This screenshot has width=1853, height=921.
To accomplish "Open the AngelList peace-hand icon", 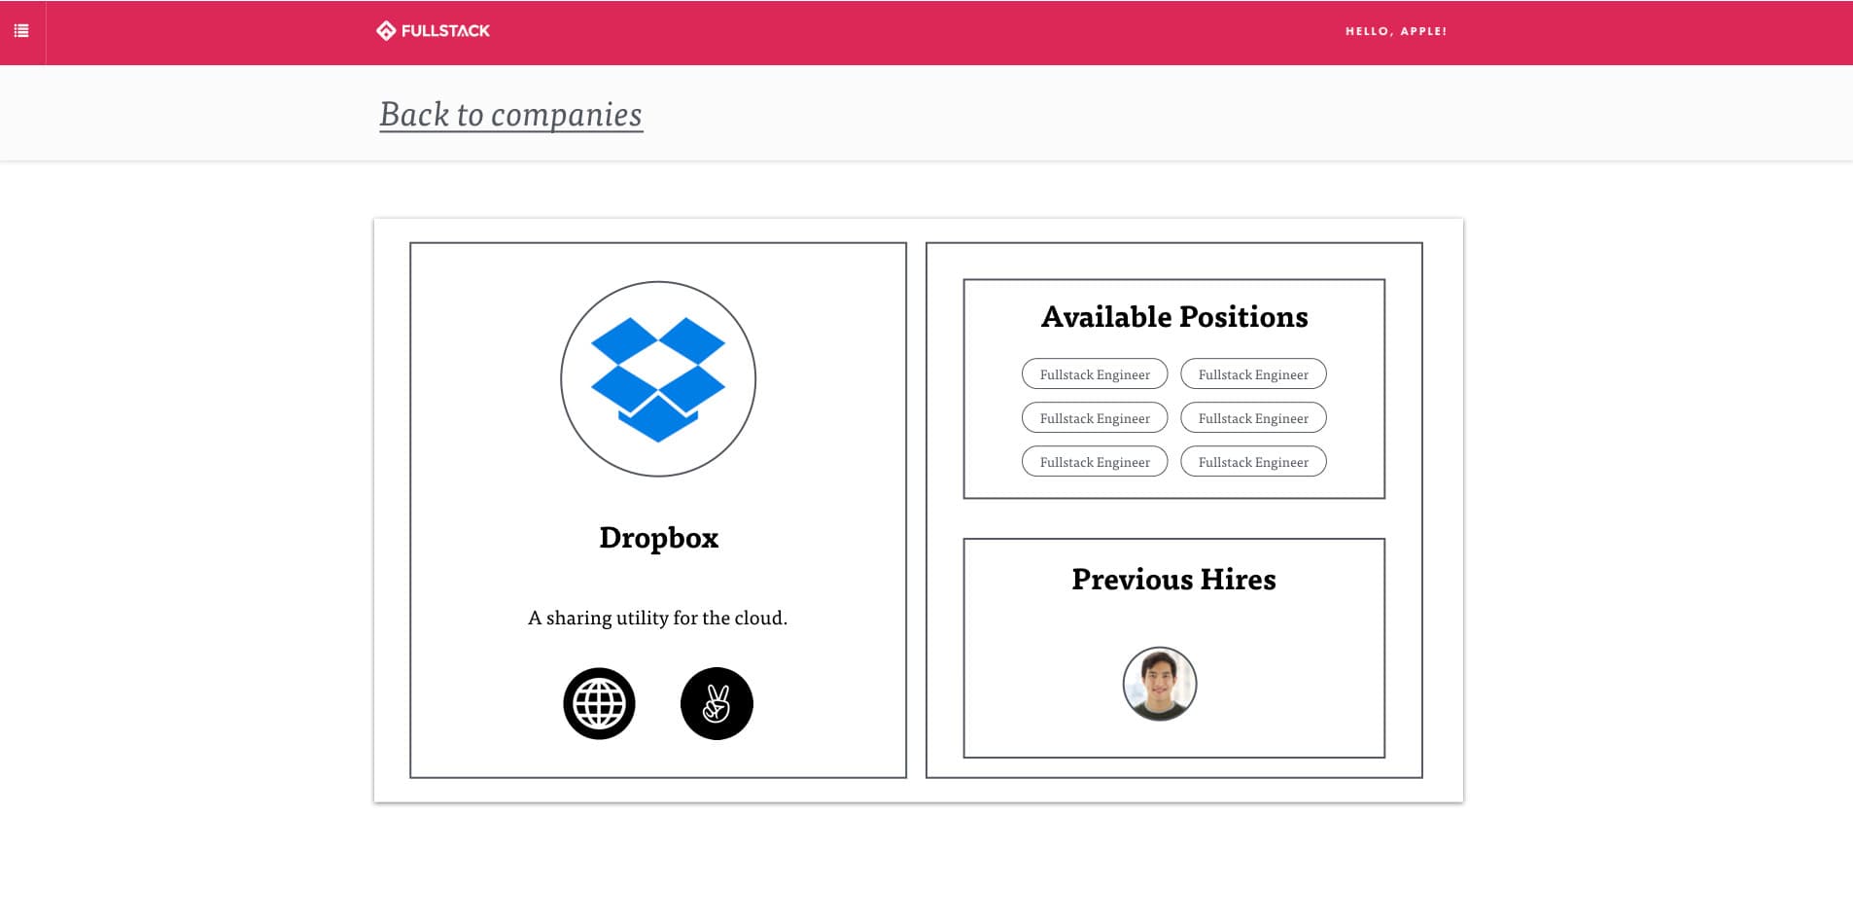I will point(717,703).
